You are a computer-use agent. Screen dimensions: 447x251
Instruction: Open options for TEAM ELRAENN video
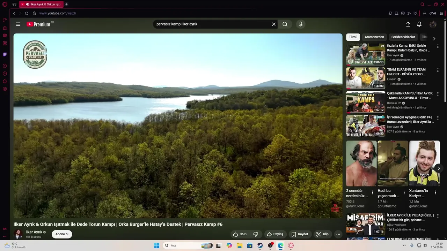pos(438,70)
